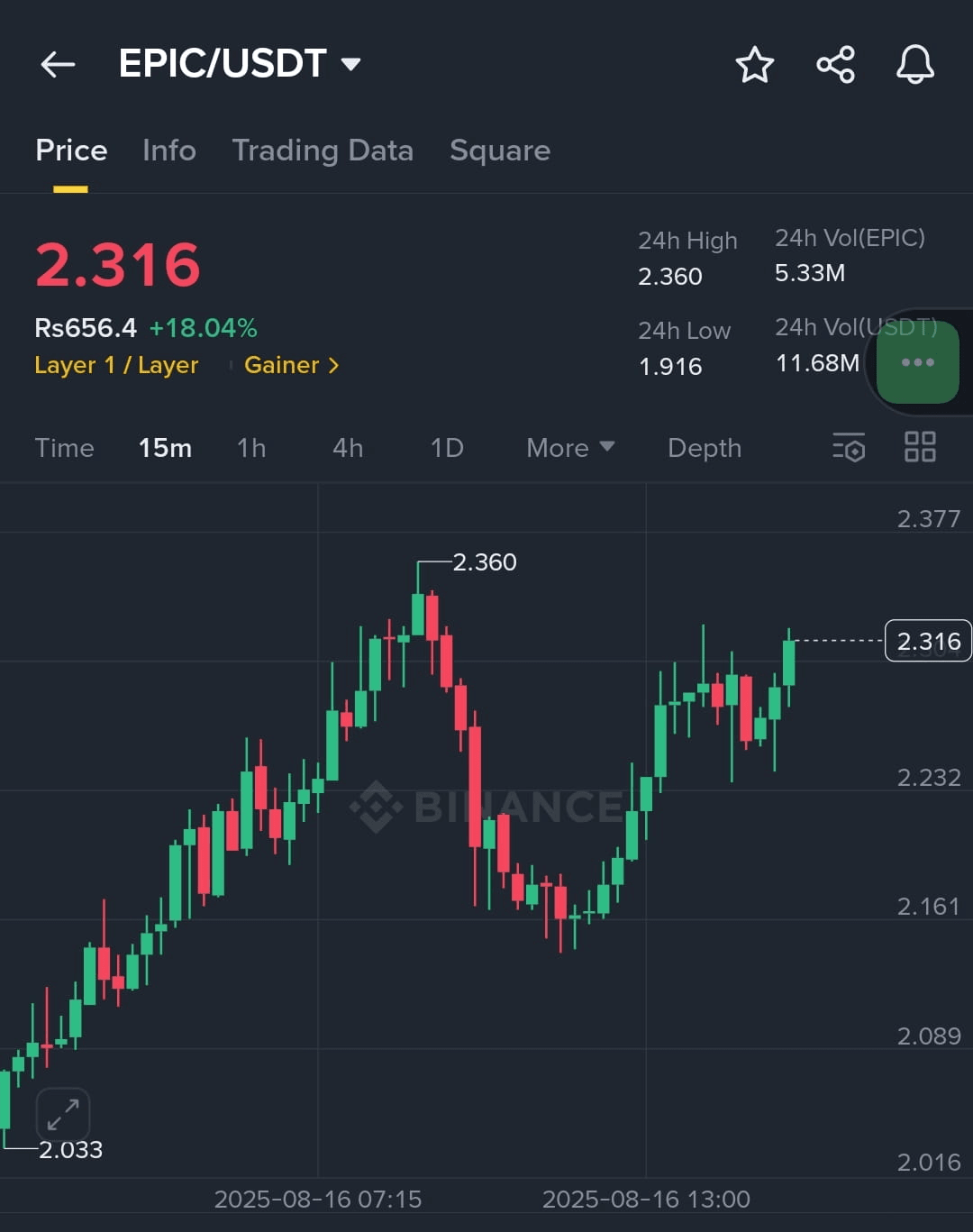Select the 1h interval
The width and height of the screenshot is (973, 1232).
(x=251, y=448)
